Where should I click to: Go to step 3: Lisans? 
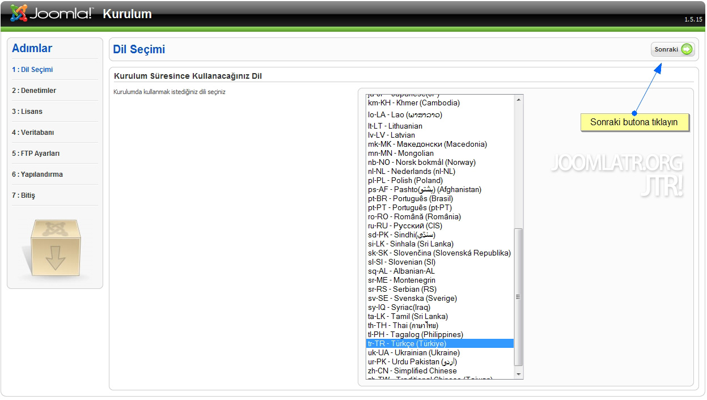[x=27, y=112]
